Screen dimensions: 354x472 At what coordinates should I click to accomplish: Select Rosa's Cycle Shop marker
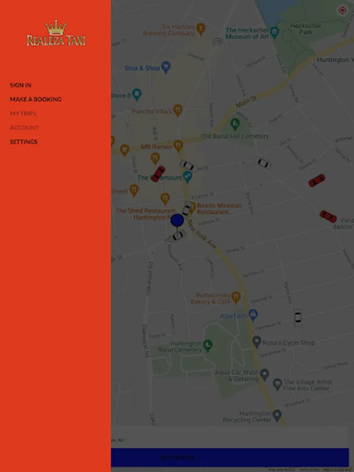tap(256, 341)
